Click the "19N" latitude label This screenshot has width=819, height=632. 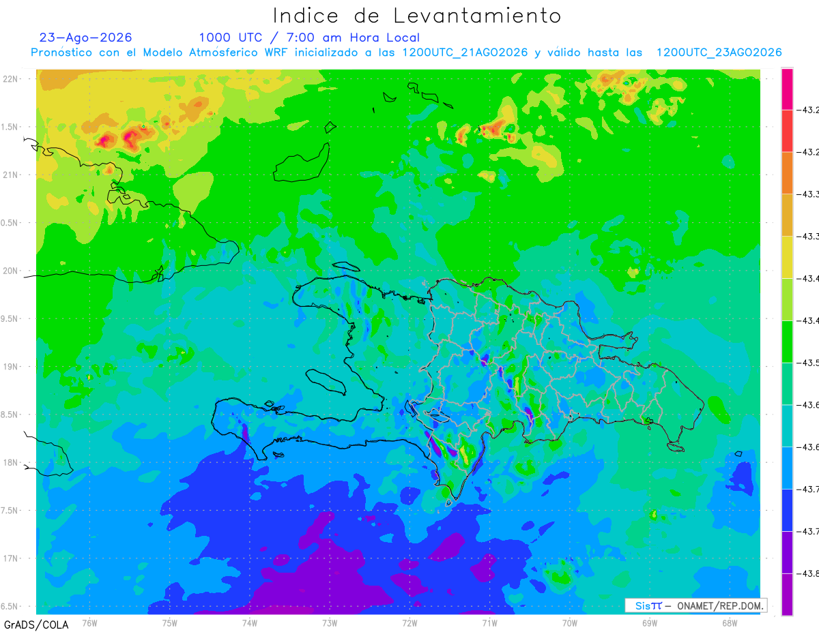click(x=10, y=366)
